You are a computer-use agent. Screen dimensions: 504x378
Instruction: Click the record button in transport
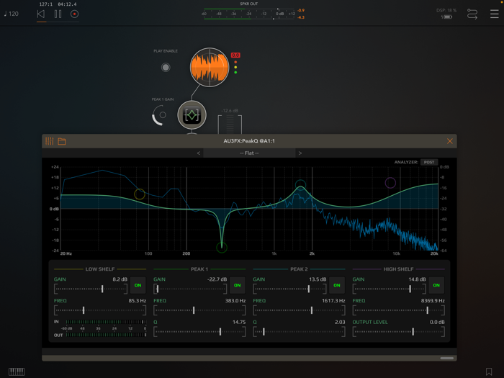tap(74, 14)
